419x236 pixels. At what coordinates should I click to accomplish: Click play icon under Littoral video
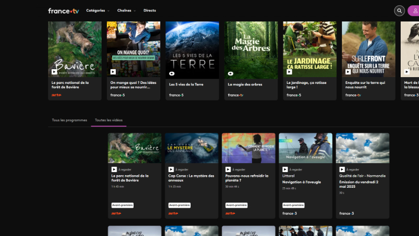285,169
